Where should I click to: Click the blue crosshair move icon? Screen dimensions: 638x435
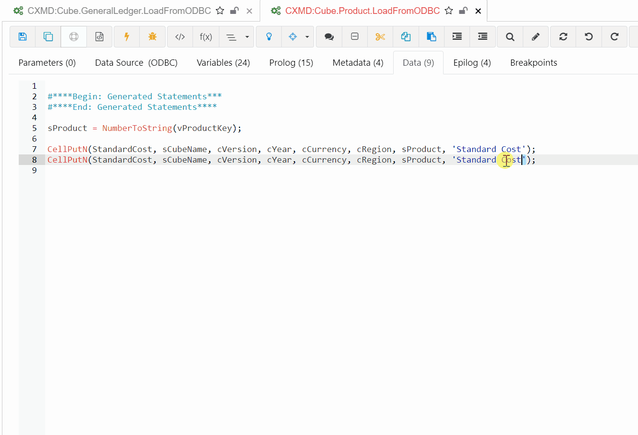click(x=293, y=36)
